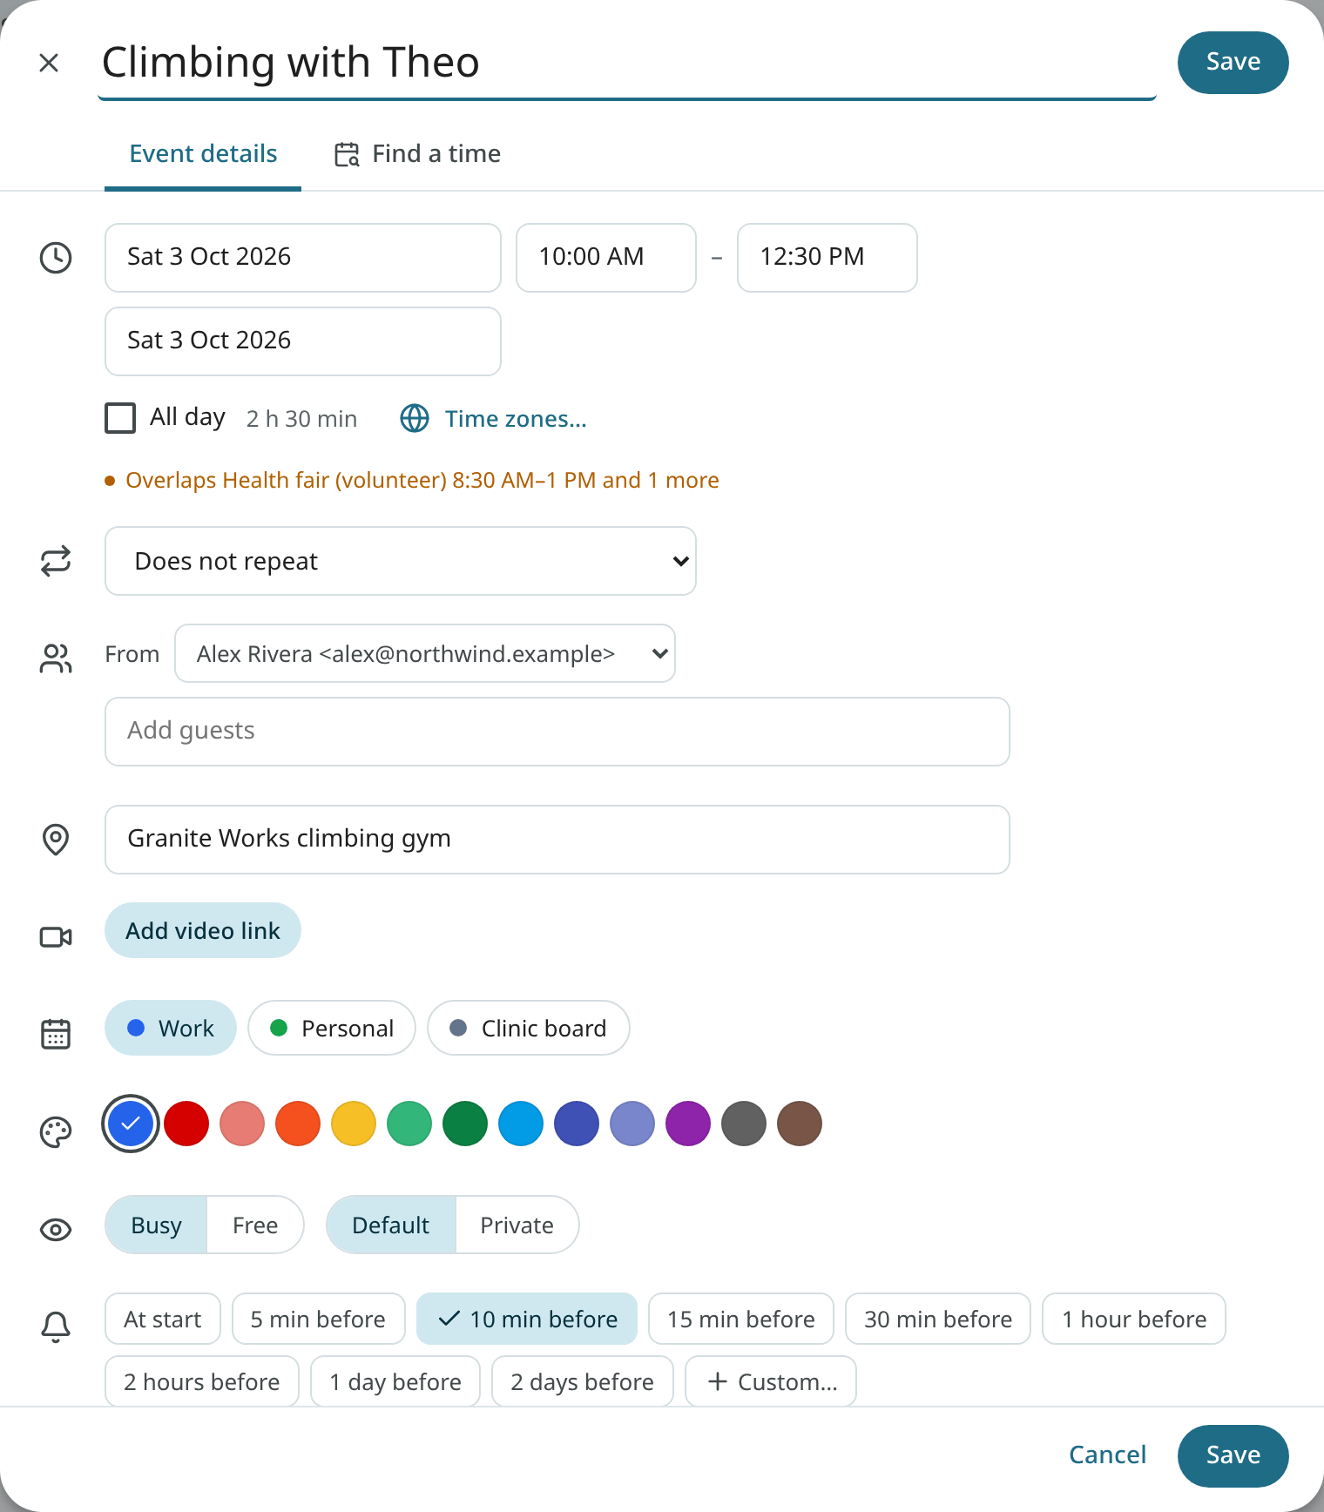Click the clock icon beside the date fields
Screen dimensions: 1324x1512
(56, 258)
